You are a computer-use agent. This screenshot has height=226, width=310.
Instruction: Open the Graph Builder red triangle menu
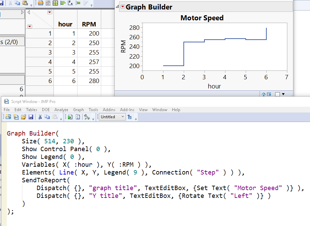(123, 7)
